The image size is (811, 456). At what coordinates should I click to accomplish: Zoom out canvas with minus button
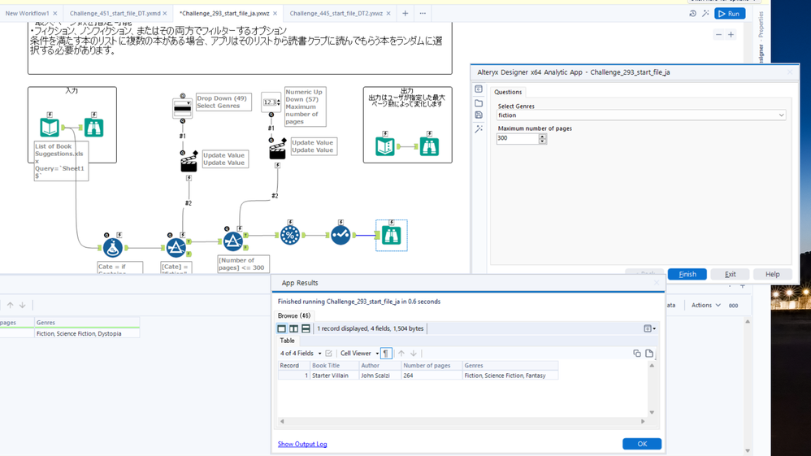718,35
